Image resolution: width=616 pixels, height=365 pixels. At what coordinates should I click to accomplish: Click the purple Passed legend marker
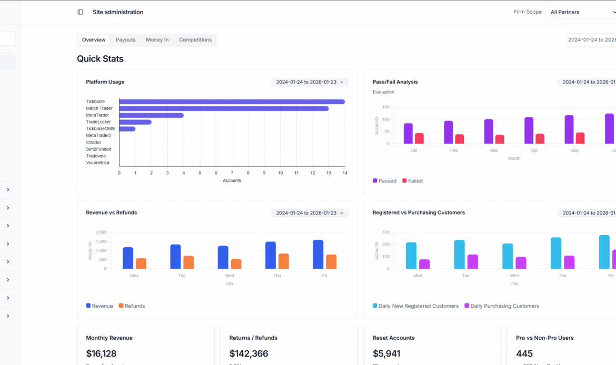coord(375,181)
